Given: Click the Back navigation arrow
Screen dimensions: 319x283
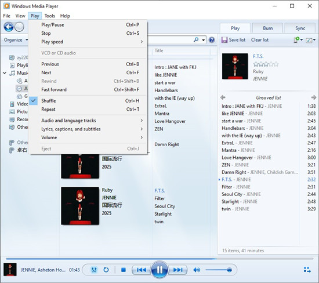Looking at the screenshot, I should (x=9, y=27).
